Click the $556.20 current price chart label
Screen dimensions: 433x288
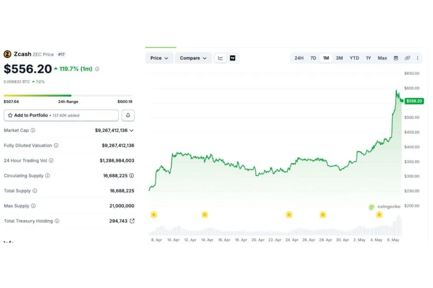[x=414, y=101]
